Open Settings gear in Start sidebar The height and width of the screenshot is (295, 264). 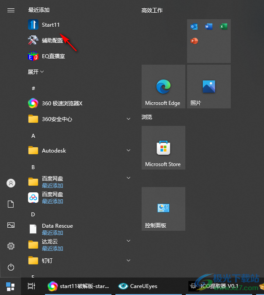click(x=11, y=246)
